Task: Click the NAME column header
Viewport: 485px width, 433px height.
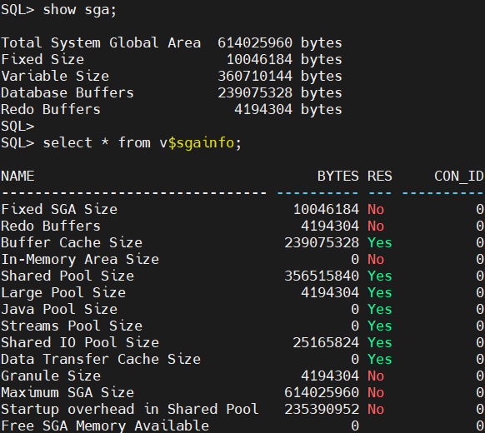Action: (x=17, y=177)
